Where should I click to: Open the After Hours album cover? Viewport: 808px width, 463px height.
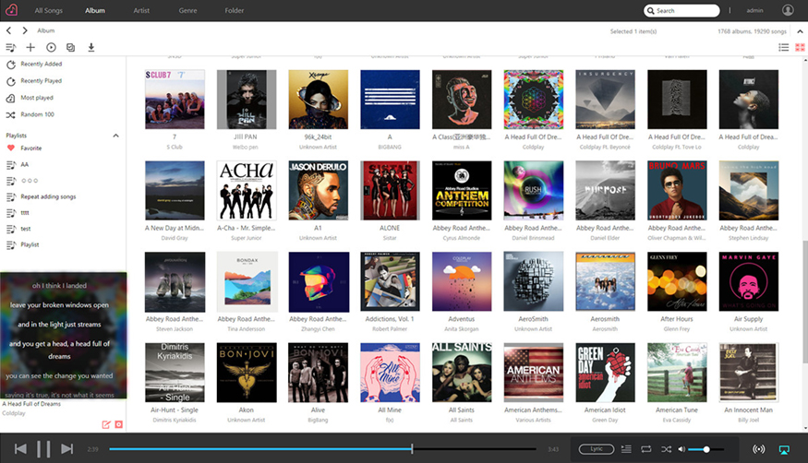[x=677, y=281]
